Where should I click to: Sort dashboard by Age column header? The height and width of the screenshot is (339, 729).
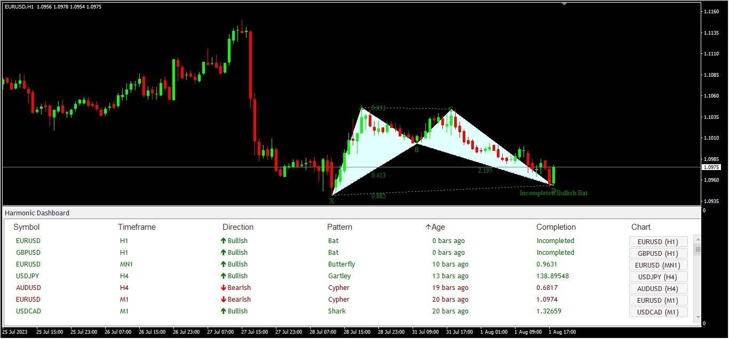click(438, 227)
